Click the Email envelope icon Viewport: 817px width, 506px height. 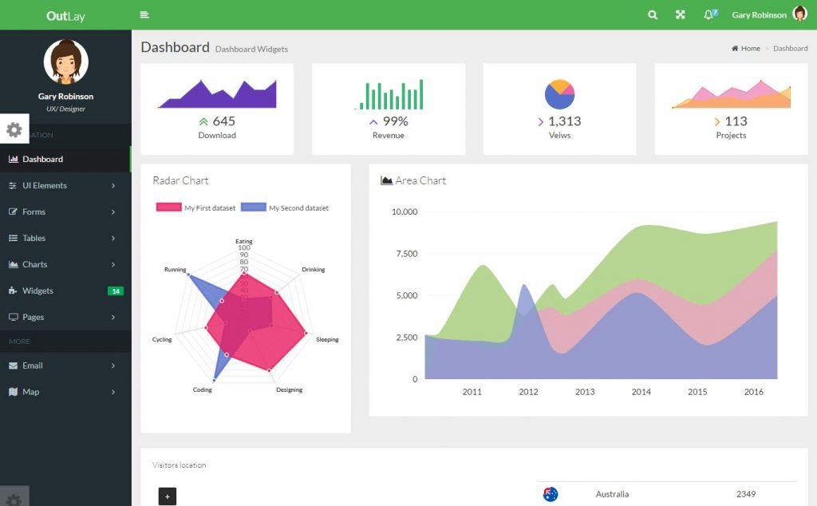(13, 366)
